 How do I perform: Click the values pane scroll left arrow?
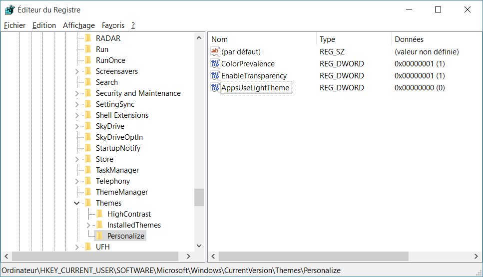(213, 256)
